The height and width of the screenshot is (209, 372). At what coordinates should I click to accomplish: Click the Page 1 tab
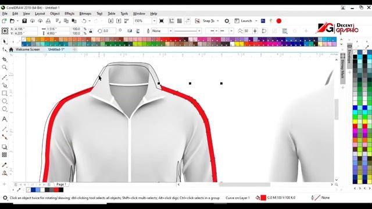pos(61,184)
